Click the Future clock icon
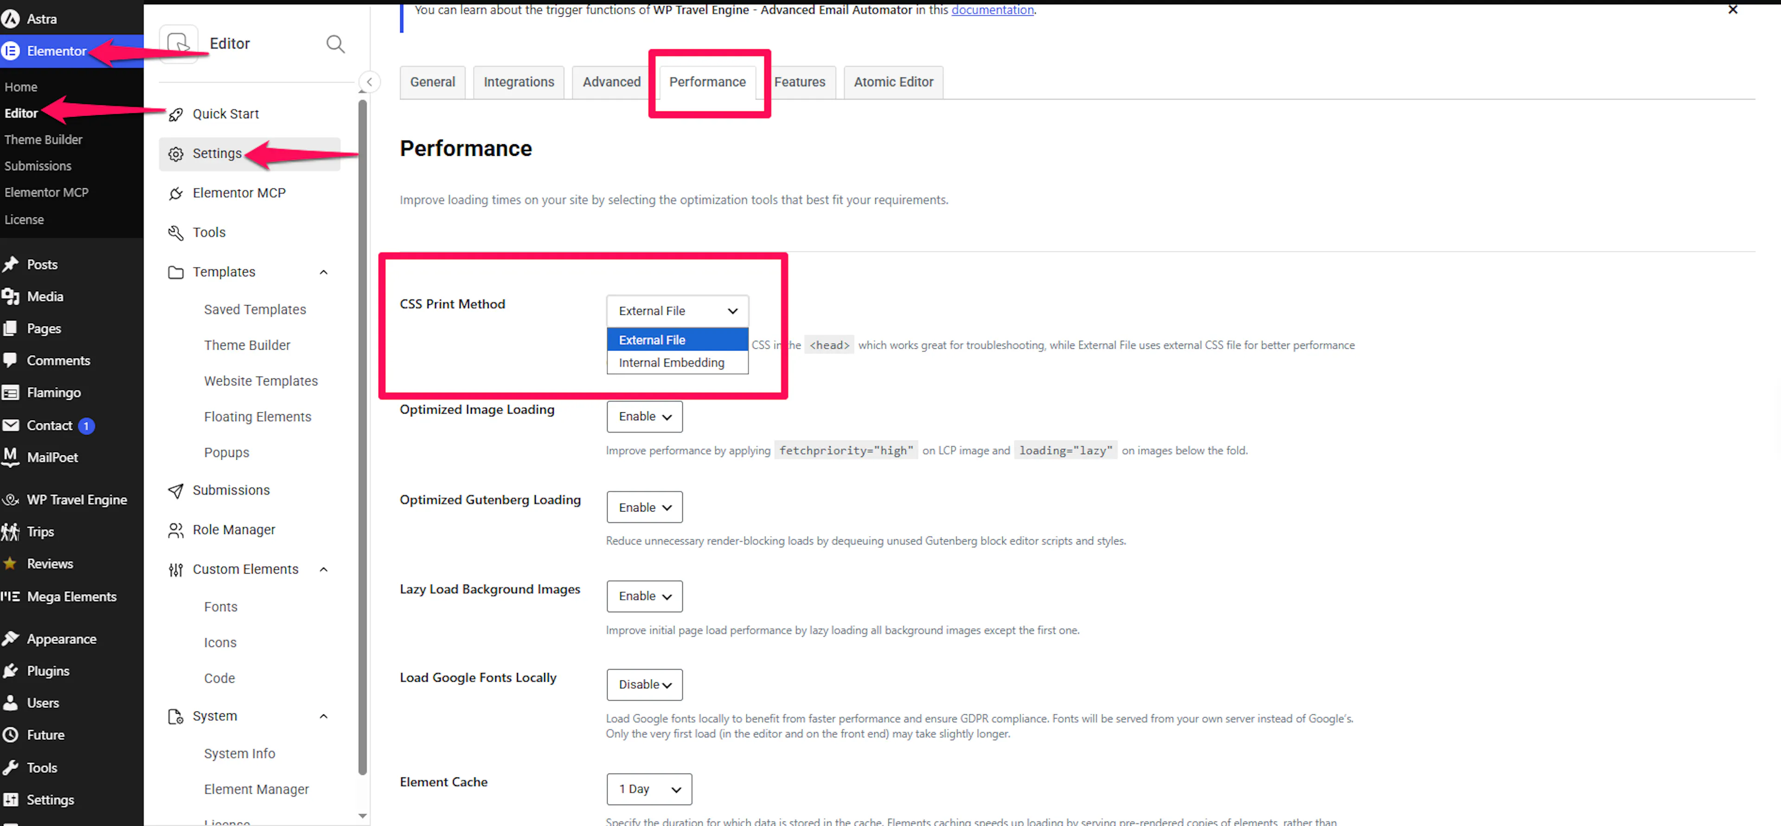 [10, 735]
